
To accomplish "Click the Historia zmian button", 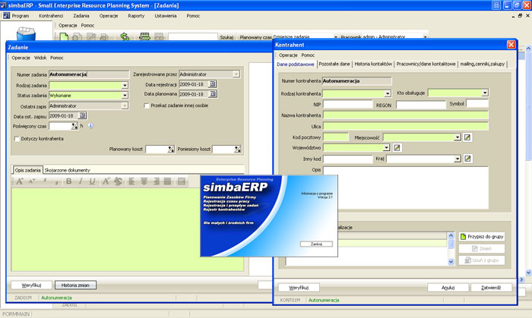I will [75, 285].
